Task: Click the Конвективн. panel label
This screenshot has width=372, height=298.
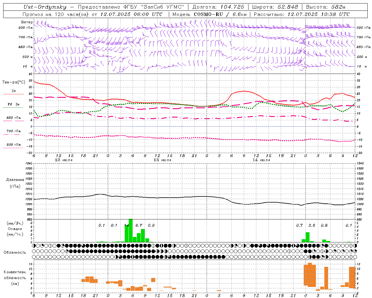Action: point(15,272)
